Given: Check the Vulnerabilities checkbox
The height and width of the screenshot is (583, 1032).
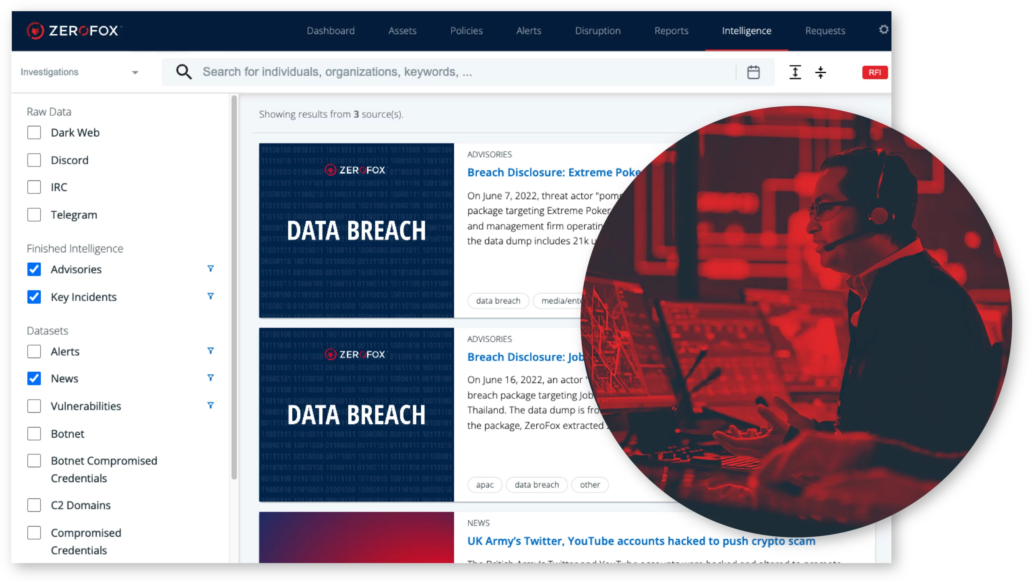Looking at the screenshot, I should pyautogui.click(x=34, y=406).
